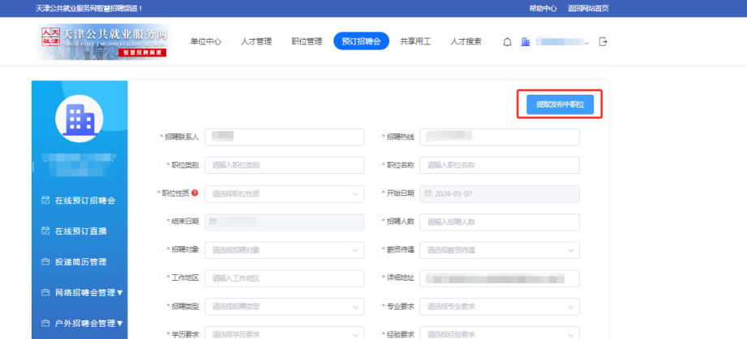Open 帮助中心 link
Image resolution: width=747 pixels, height=339 pixels.
click(543, 9)
